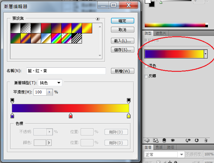Select the right opacity stop above gradient
Viewport: 214px width, 163px height.
click(129, 101)
